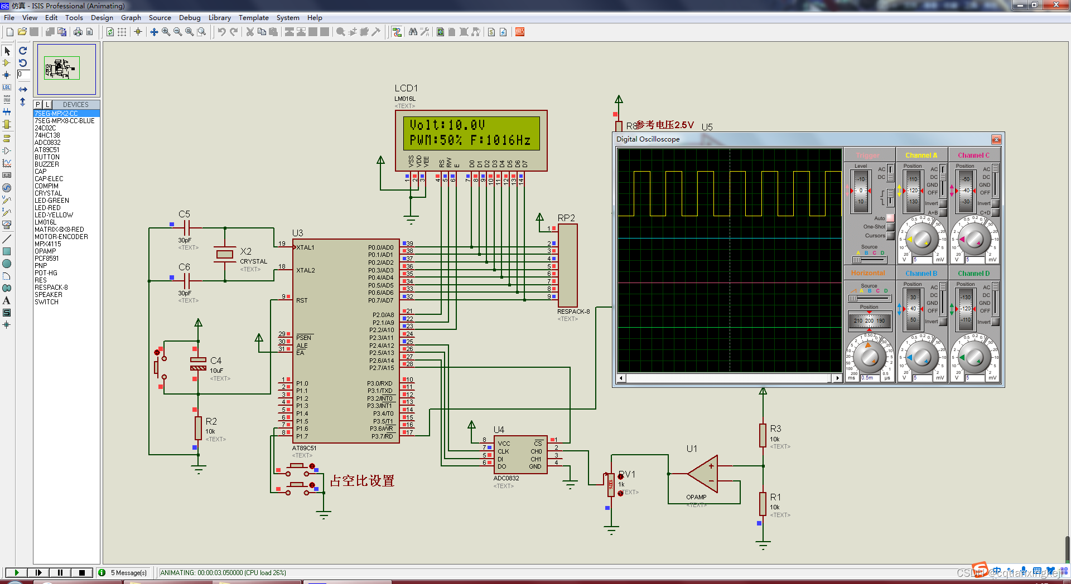Click the Zoom In magnifier icon
This screenshot has width=1071, height=584.
(166, 32)
